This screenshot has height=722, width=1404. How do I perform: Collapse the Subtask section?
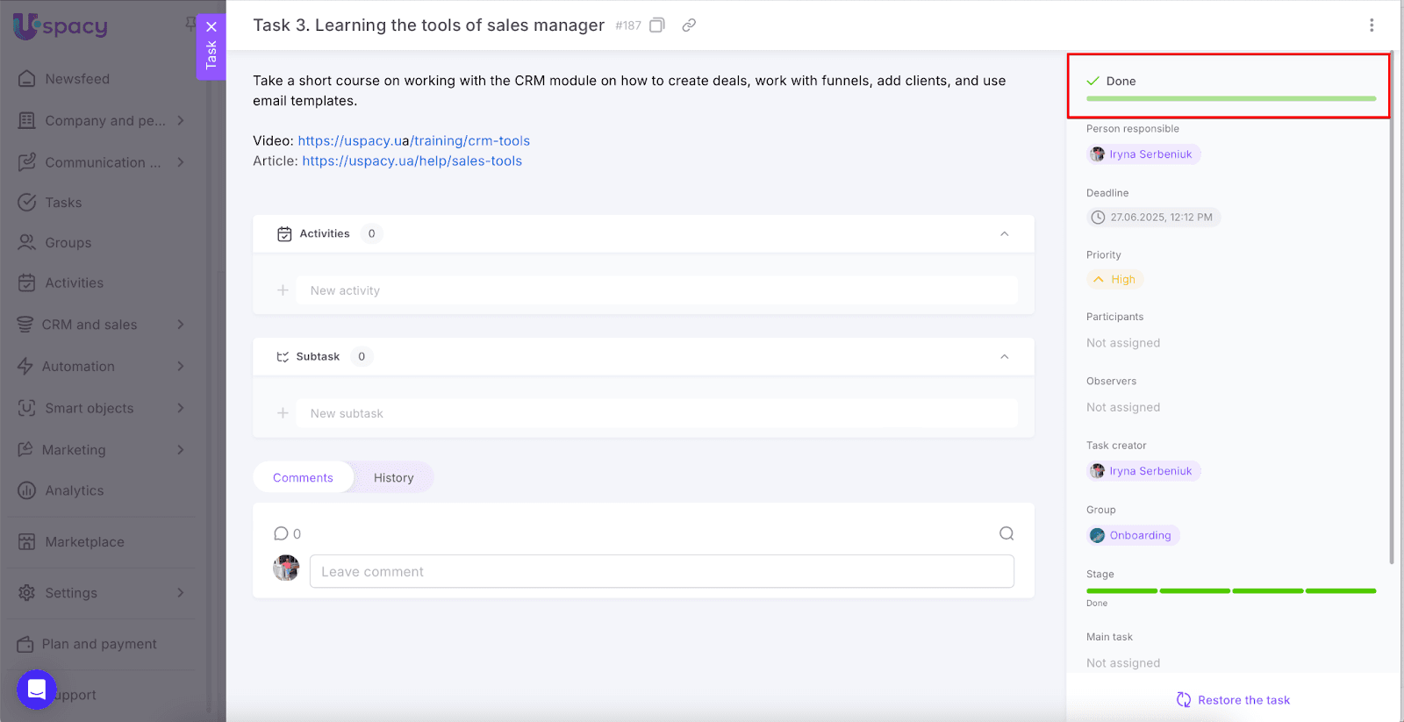click(x=1004, y=357)
